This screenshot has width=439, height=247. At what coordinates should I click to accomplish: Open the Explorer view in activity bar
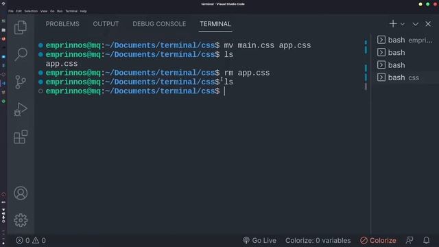(21, 27)
